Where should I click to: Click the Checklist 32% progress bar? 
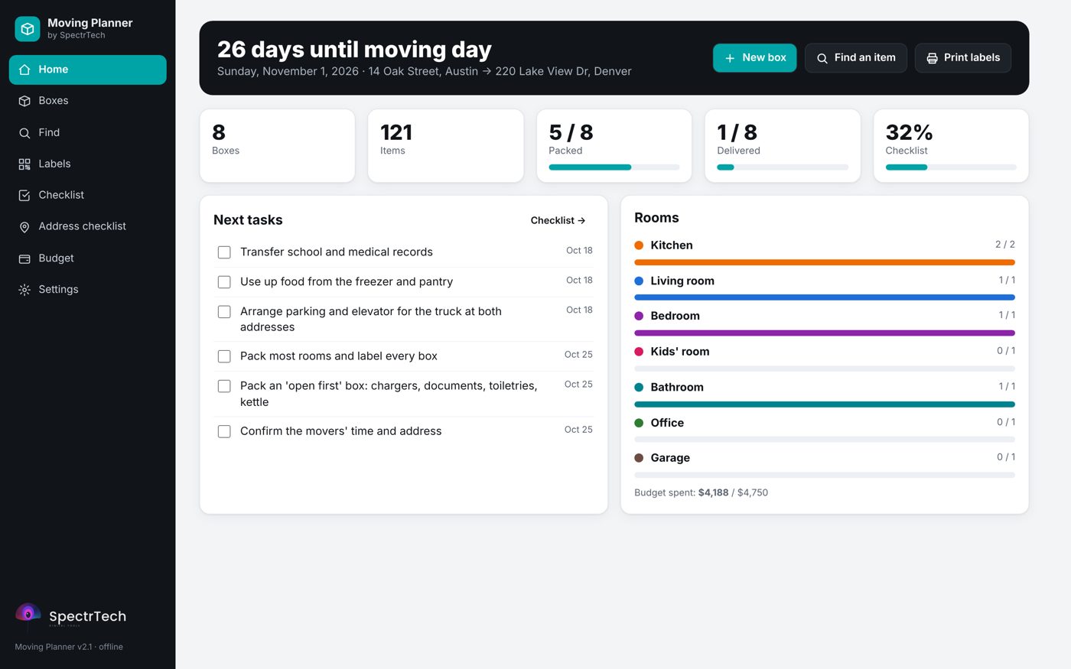tap(951, 167)
